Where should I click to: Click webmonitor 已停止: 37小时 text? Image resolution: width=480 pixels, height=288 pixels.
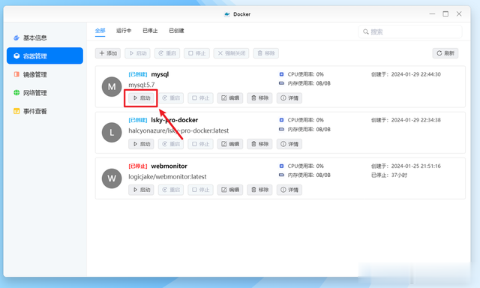tap(389, 175)
